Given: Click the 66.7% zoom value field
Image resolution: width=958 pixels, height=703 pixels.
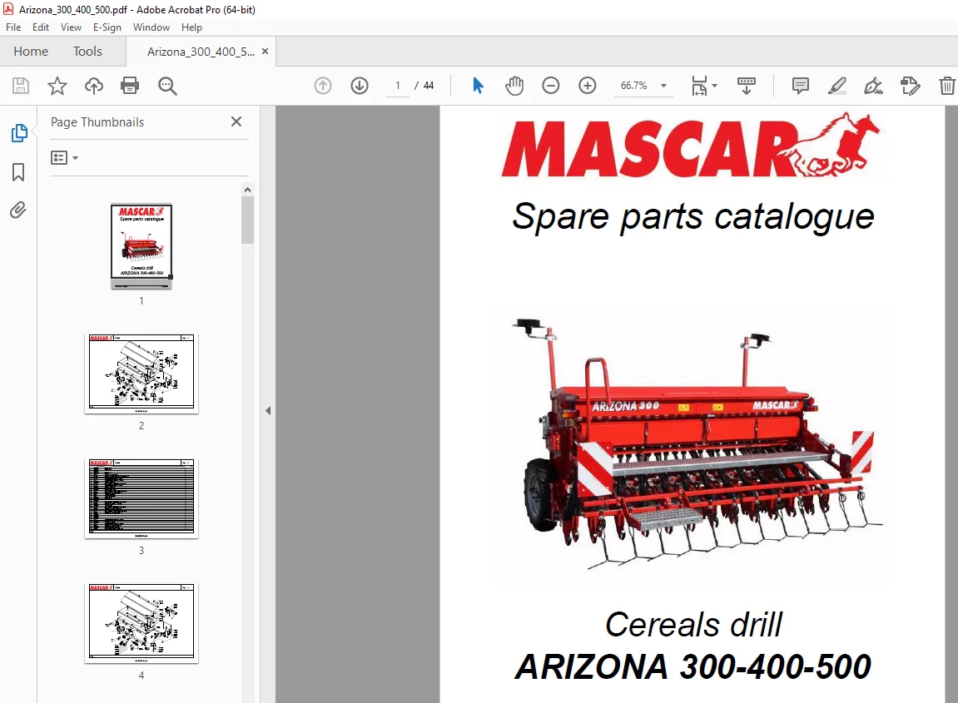Looking at the screenshot, I should [633, 86].
